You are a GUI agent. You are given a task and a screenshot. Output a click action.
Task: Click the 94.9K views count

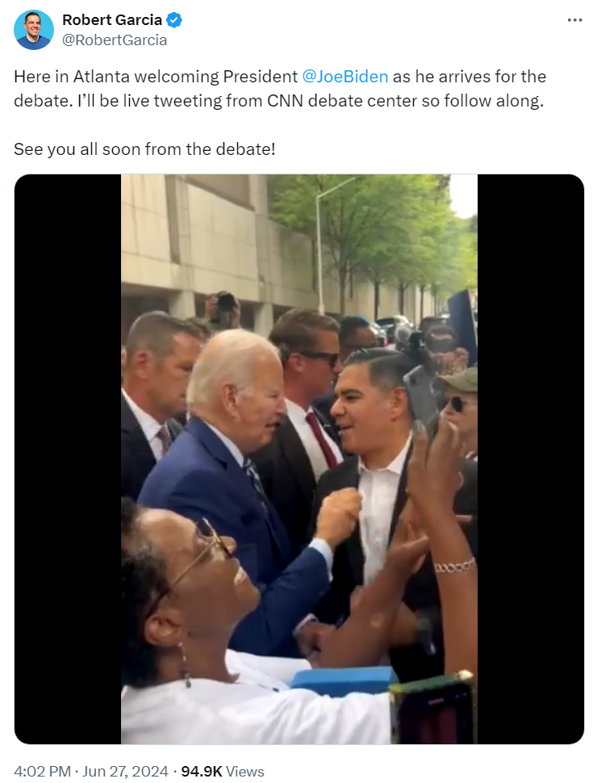click(201, 771)
